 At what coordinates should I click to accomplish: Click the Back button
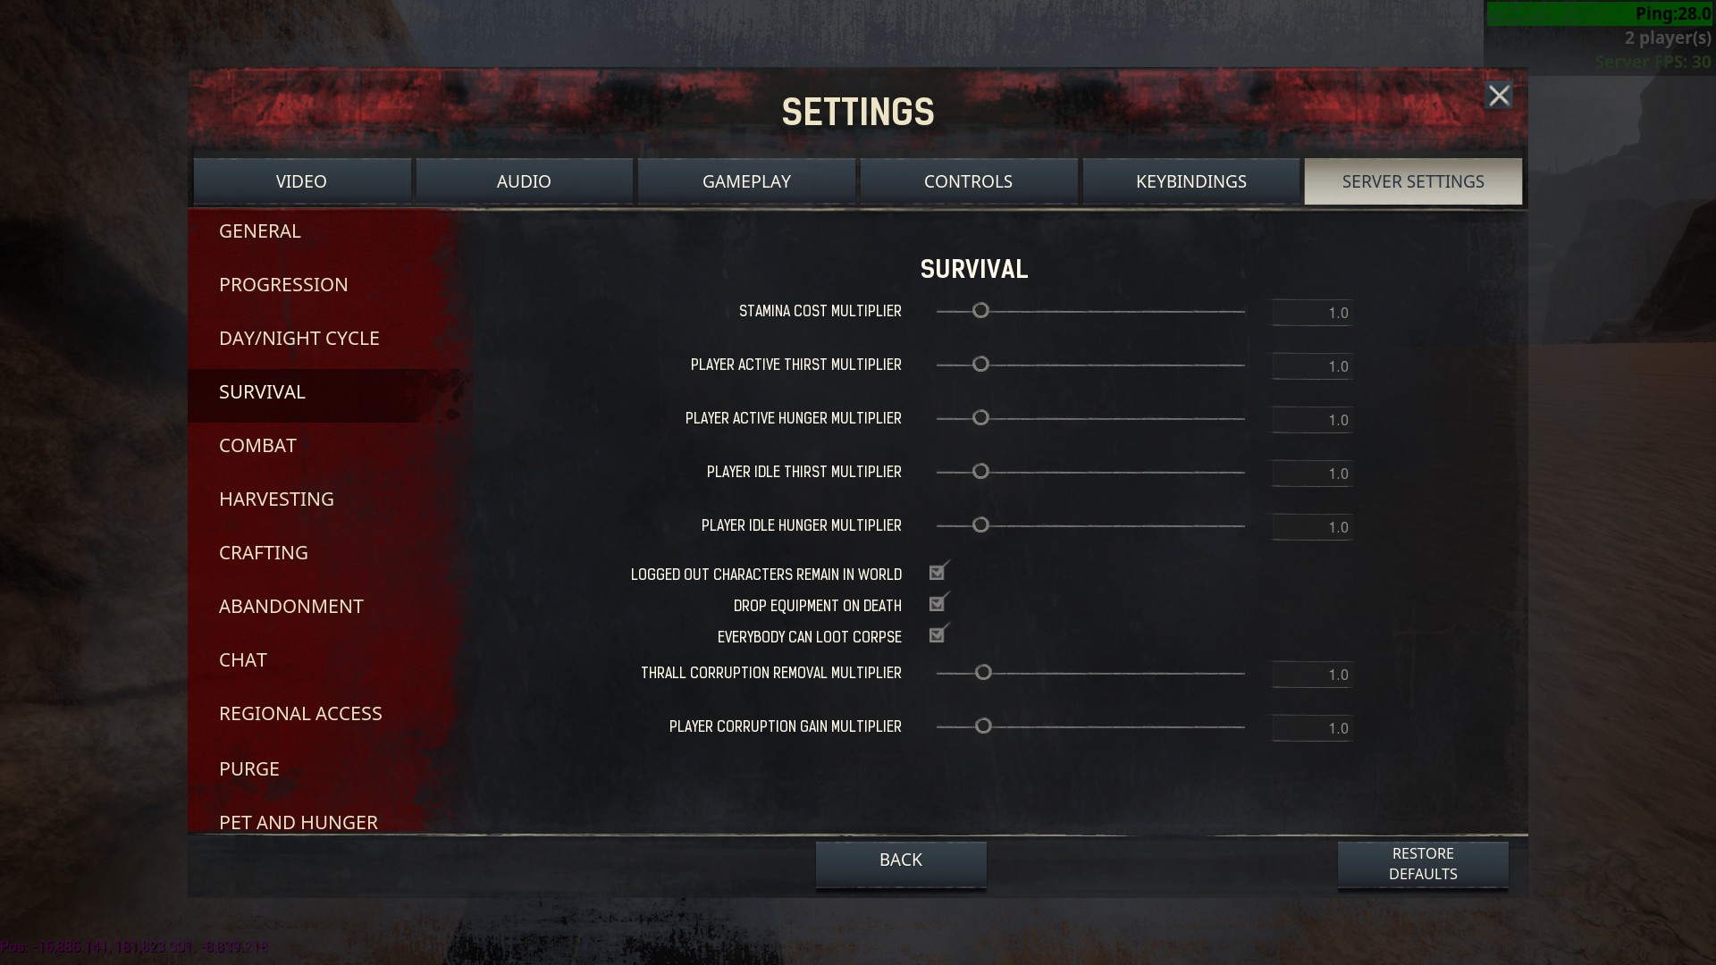pyautogui.click(x=901, y=864)
